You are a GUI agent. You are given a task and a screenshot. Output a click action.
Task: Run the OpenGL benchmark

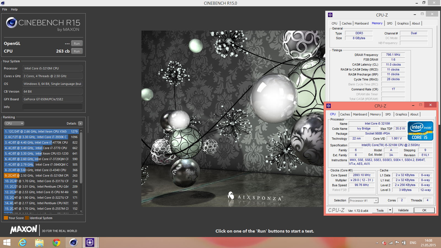[x=77, y=44]
